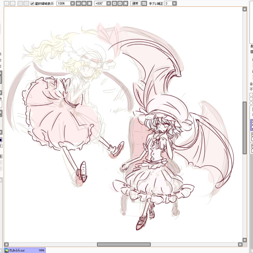Click the +000° rotation angle field
This screenshot has width=253, height=253.
click(100, 4)
